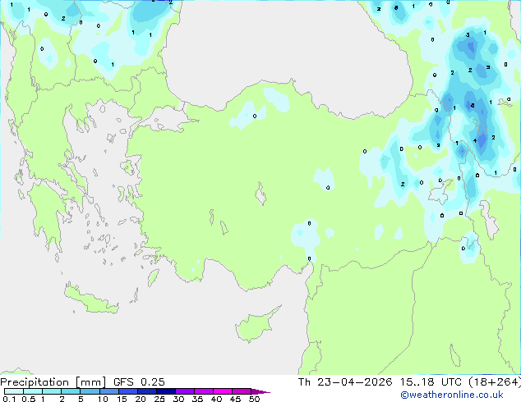This screenshot has width=521, height=402.
Task: Click the purple over-50 legend arrow tip
Action: (x=260, y=391)
